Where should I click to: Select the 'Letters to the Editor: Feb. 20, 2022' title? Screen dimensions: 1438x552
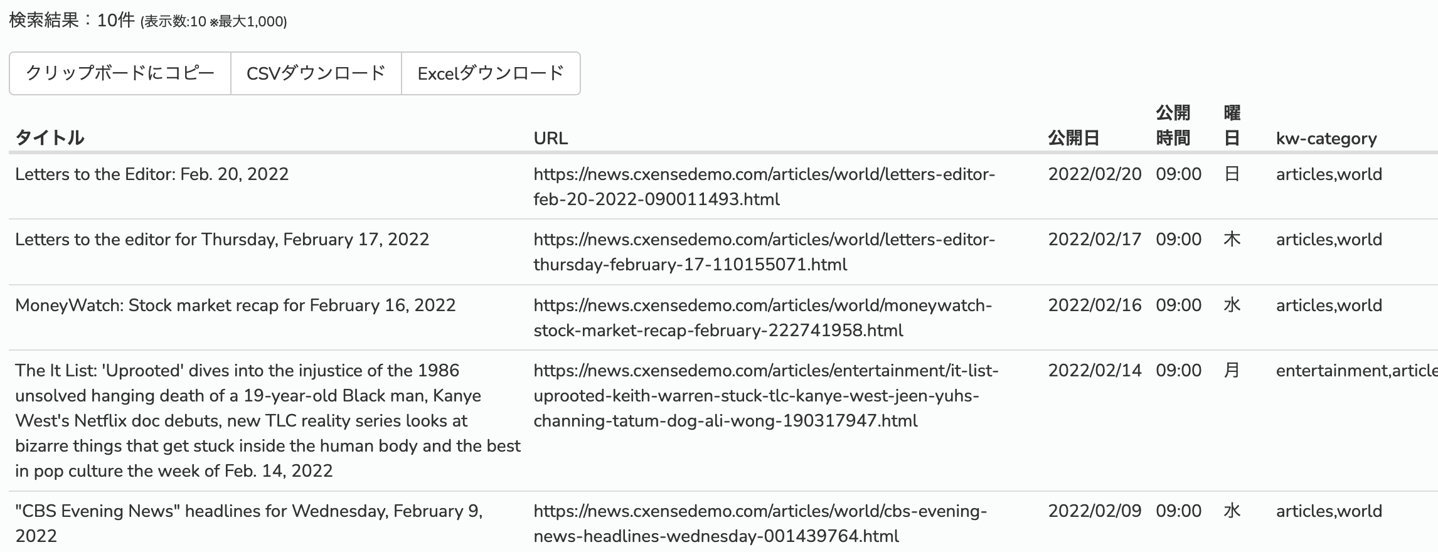152,174
